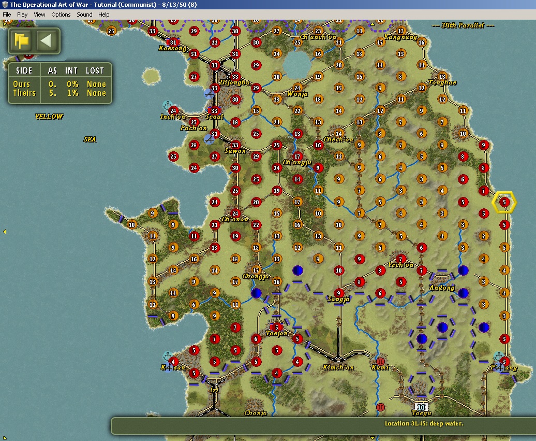Click the left-pointing arrow button
536x441 pixels.
[46, 41]
